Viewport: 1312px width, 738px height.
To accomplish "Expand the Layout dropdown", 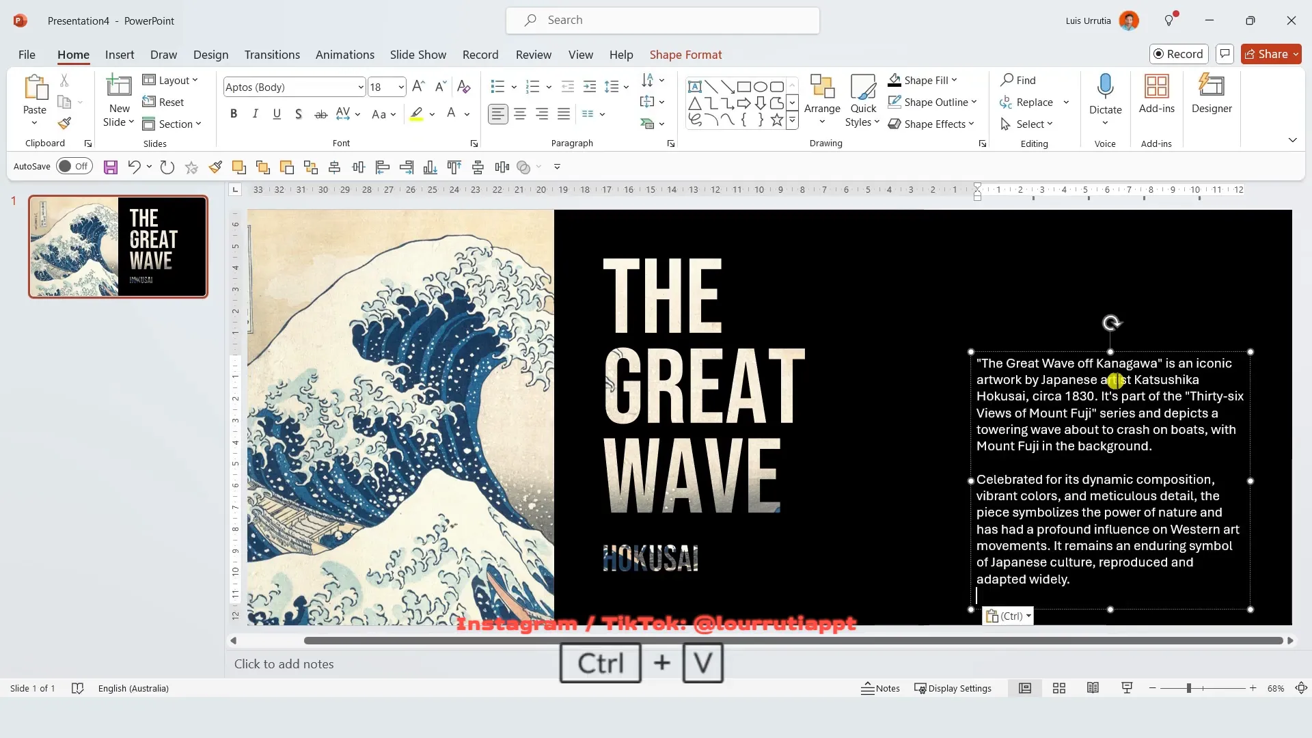I will (x=170, y=80).
